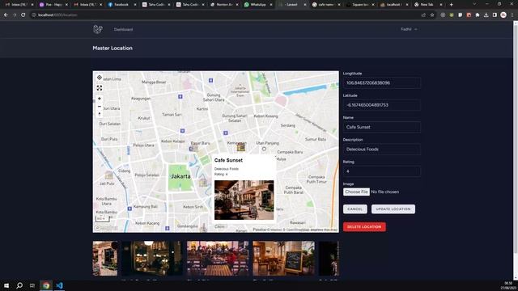Bookmark this page with the star icon
This screenshot has height=291, width=518.
pyautogui.click(x=432, y=15)
